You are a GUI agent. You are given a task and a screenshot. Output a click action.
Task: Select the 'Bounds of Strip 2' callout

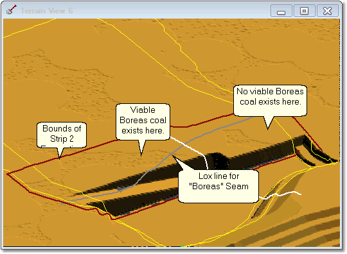pyautogui.click(x=62, y=135)
